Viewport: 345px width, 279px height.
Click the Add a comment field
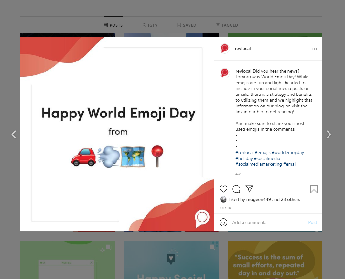[268, 222]
